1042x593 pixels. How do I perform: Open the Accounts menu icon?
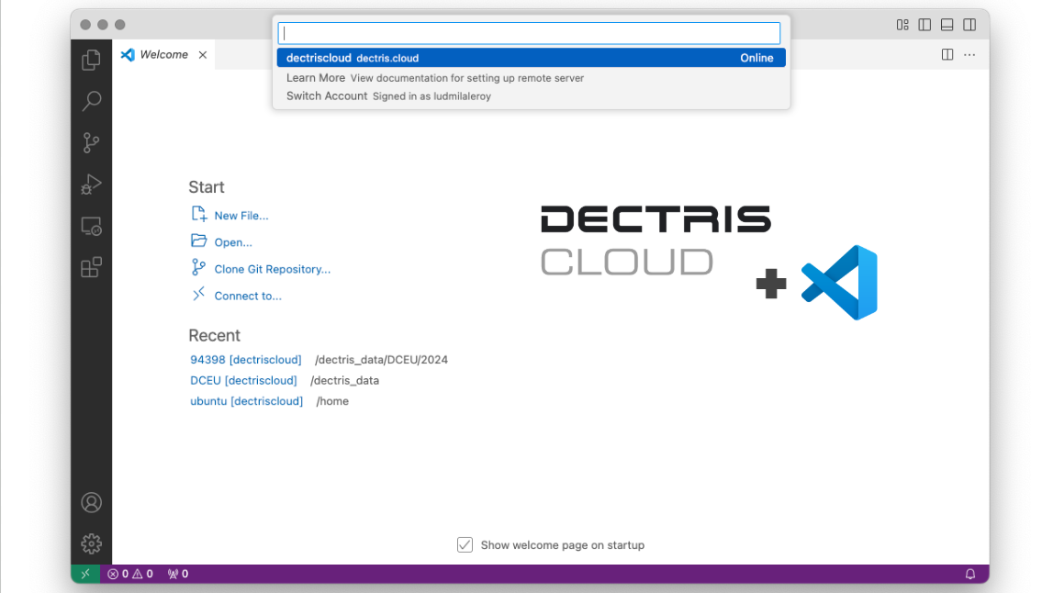tap(91, 503)
